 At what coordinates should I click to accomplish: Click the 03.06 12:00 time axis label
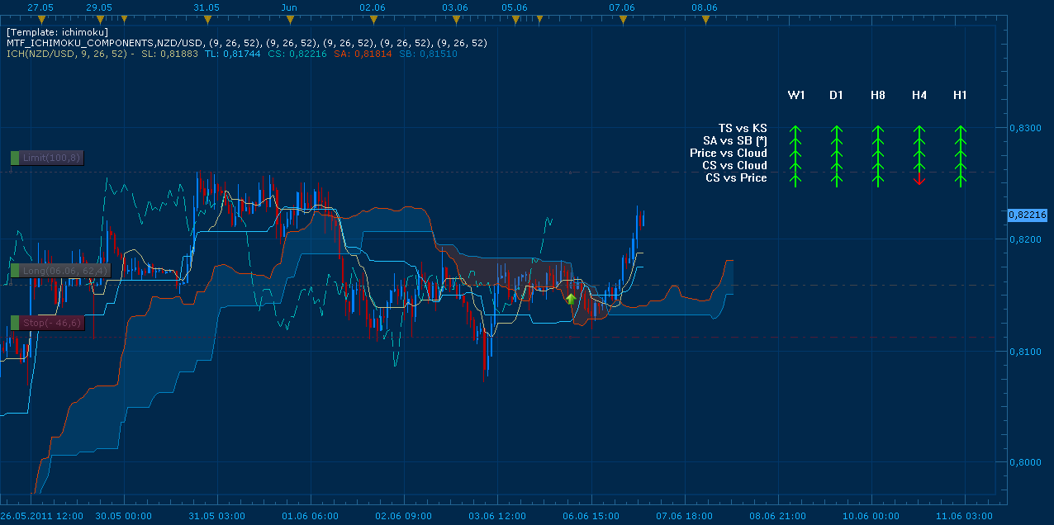[496, 516]
